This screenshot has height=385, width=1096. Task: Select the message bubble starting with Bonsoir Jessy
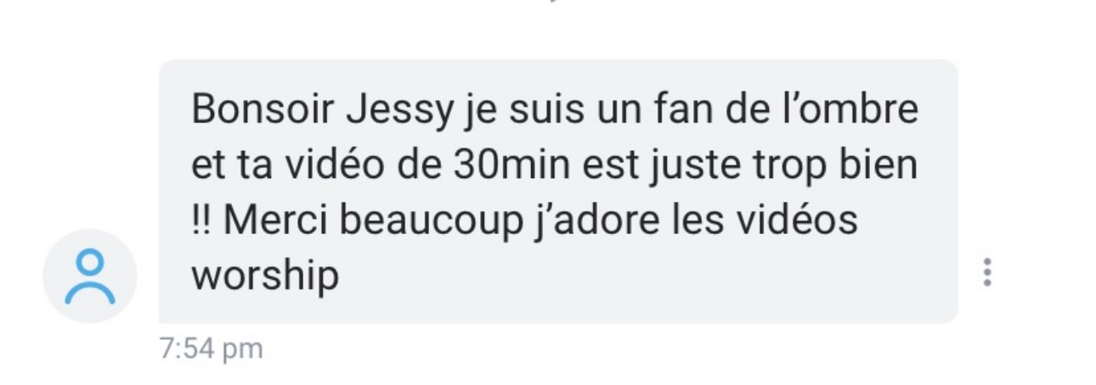558,192
